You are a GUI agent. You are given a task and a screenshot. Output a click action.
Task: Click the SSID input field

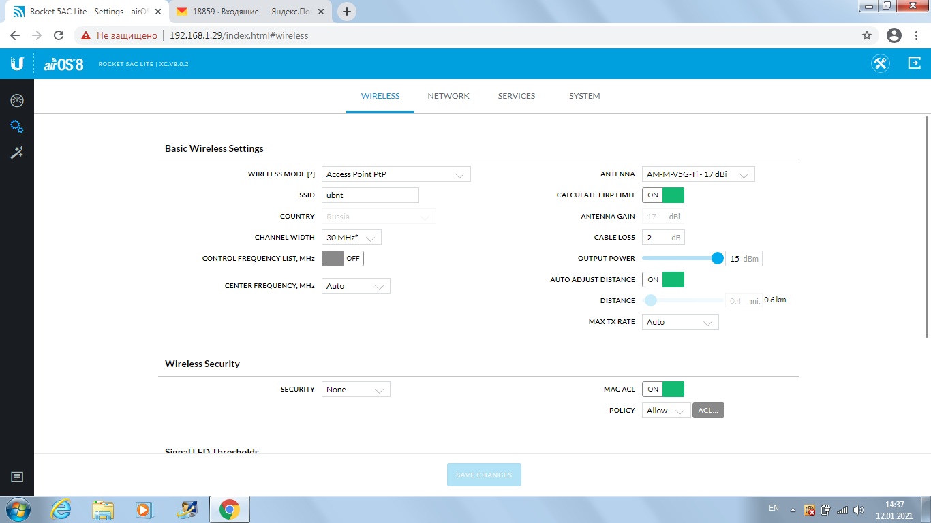pos(370,195)
